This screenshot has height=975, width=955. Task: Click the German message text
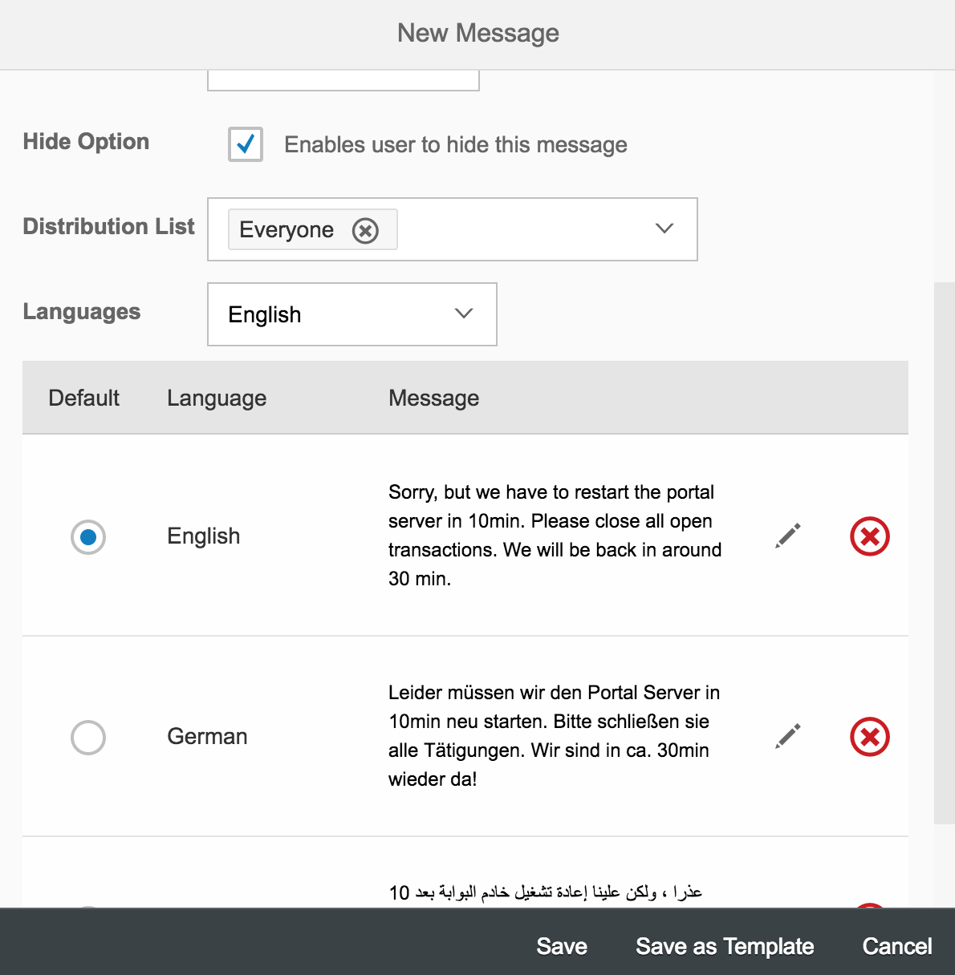[x=555, y=736]
